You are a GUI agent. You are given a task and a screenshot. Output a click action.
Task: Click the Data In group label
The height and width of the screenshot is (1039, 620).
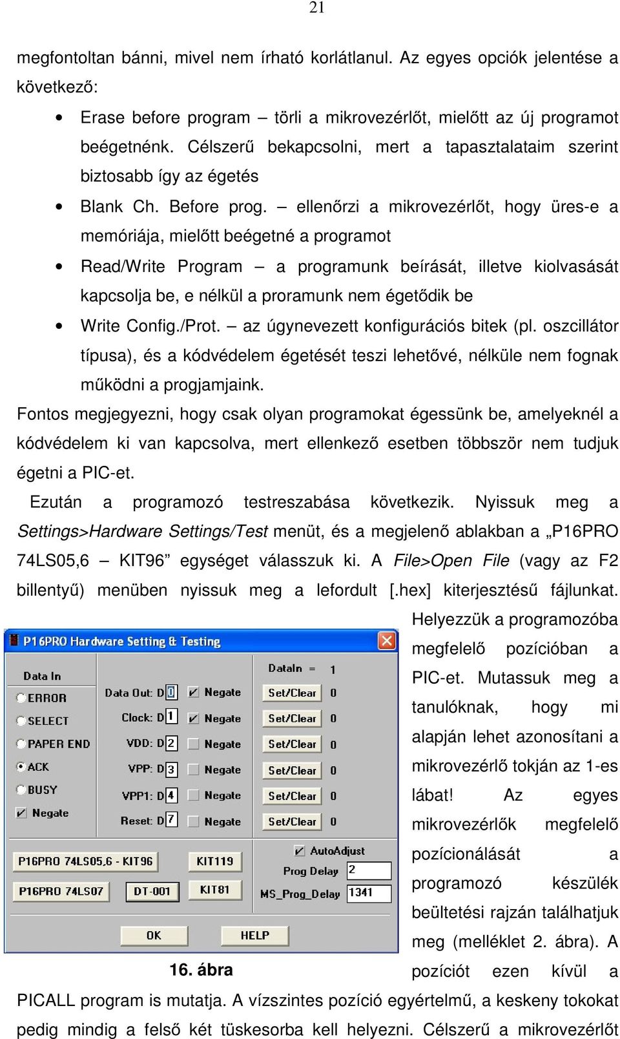click(42, 676)
